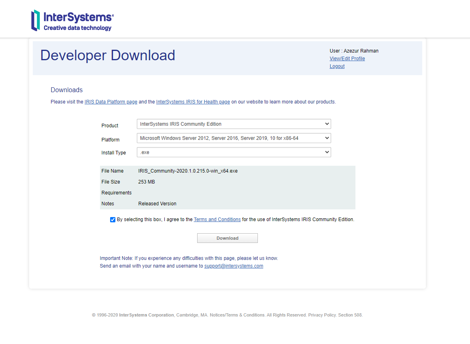
Task: Open the IRIS Data Platform page link
Action: coord(111,102)
